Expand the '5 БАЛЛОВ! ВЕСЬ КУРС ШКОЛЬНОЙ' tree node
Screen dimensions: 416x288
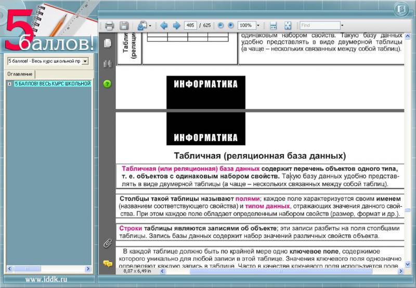click(x=9, y=84)
